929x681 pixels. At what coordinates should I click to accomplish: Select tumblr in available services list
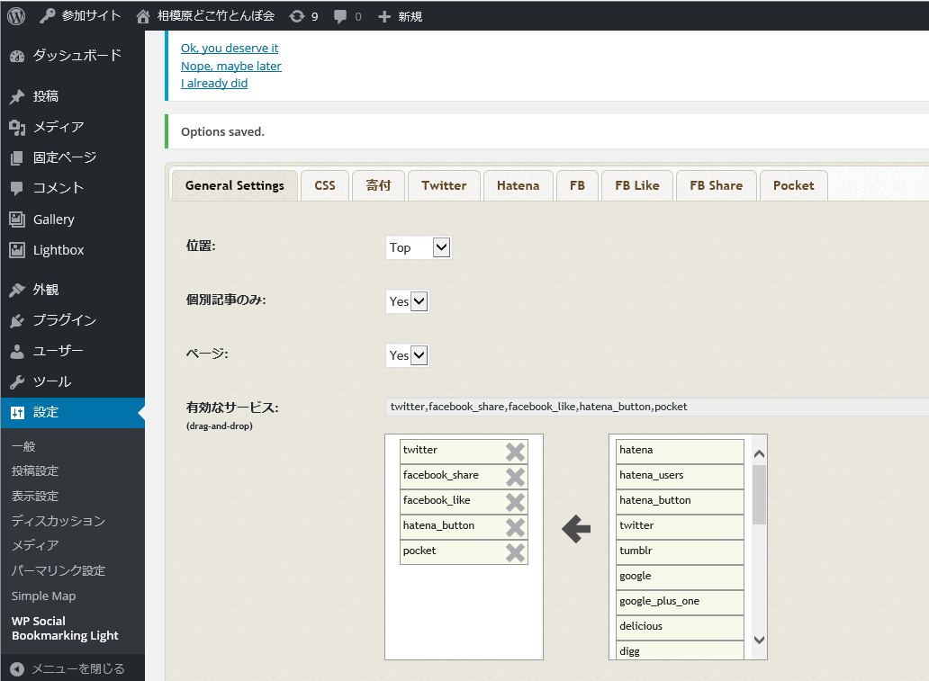[680, 551]
